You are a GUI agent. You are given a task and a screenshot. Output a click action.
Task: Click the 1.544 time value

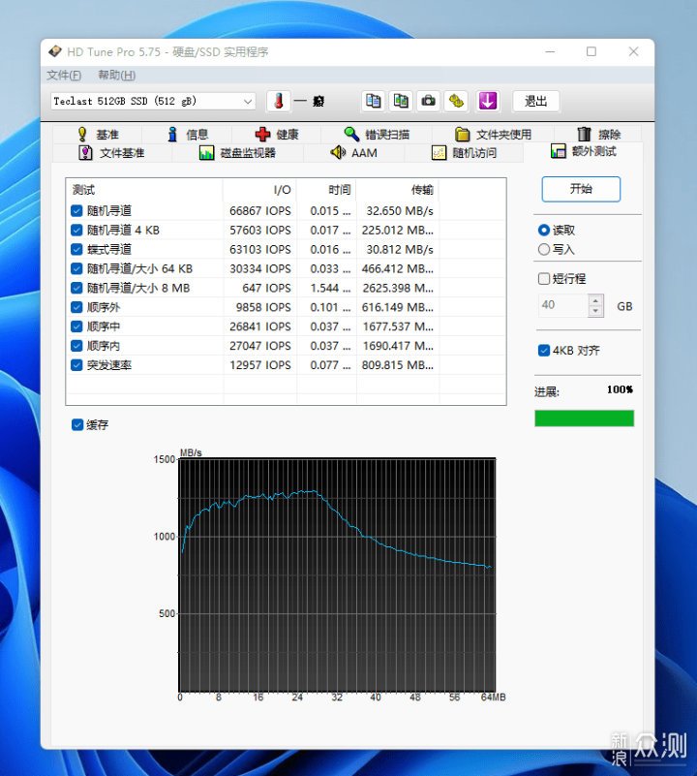[x=330, y=288]
